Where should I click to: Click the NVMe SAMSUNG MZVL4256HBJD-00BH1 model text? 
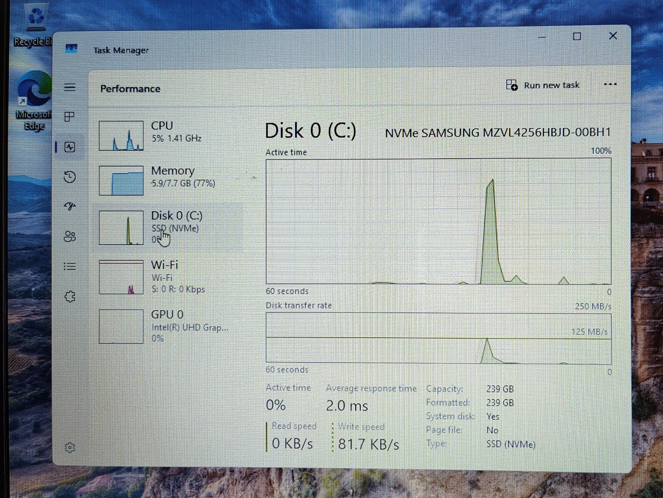(x=498, y=133)
